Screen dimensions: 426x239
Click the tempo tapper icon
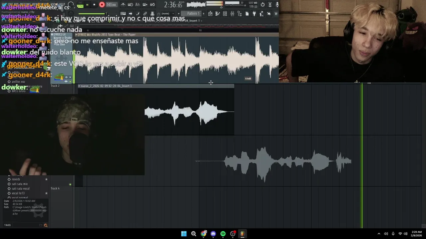coord(262,14)
